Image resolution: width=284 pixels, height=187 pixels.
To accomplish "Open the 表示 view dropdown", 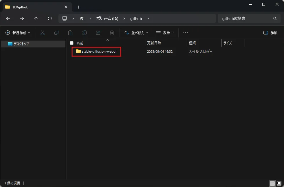I will point(165,33).
